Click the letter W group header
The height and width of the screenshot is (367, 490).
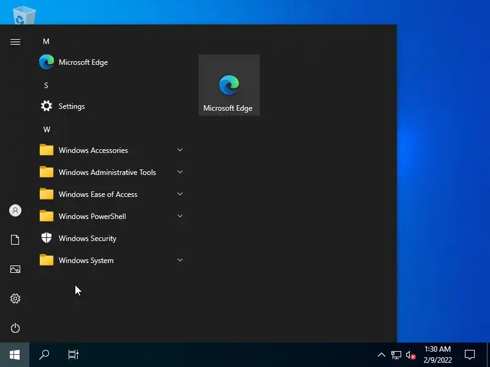(x=47, y=130)
